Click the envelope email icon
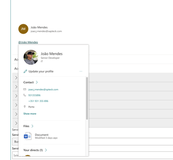This screenshot has height=160, width=173. tap(25, 90)
